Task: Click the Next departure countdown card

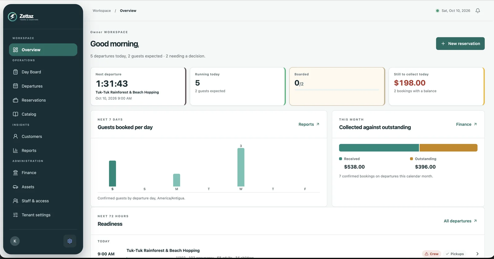Action: tap(138, 86)
